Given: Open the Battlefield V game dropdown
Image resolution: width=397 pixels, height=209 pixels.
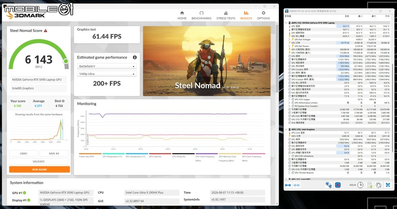Looking at the screenshot, I should click(x=107, y=66).
